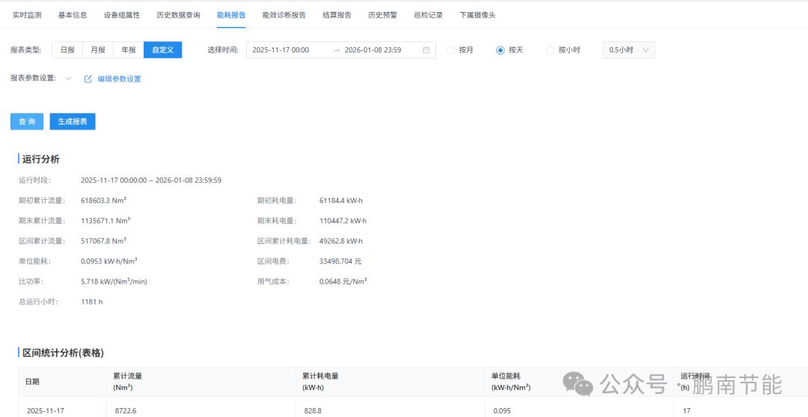Click the 5.718 kW/(Nm³/min) specific power value
This screenshot has height=417, width=808.
pyautogui.click(x=115, y=281)
